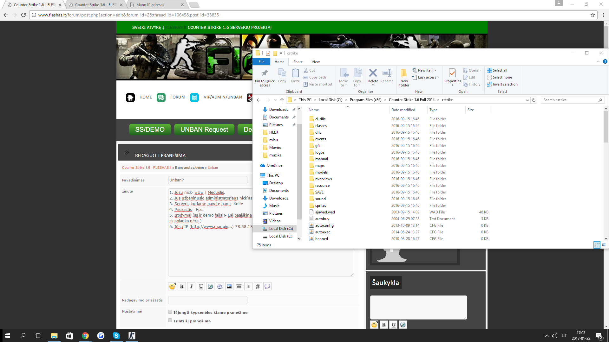Enable the Išjungti šypsenėles checkbox
This screenshot has width=609, height=342.
[x=170, y=312]
